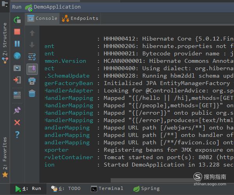
Task: Switch to the Endpoints tab
Action: coord(80,18)
